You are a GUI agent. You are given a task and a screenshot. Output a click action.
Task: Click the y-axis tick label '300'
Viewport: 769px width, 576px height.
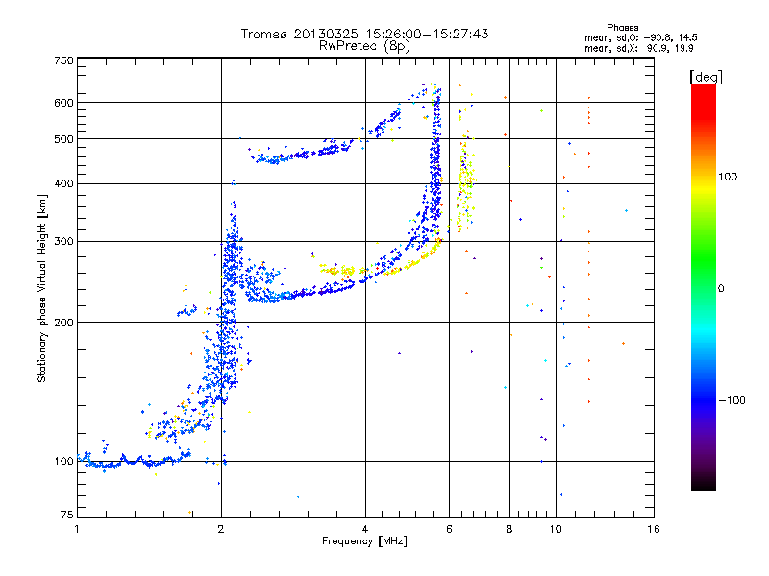click(63, 241)
